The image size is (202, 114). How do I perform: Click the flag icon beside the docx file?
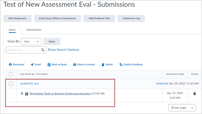tap(22, 94)
